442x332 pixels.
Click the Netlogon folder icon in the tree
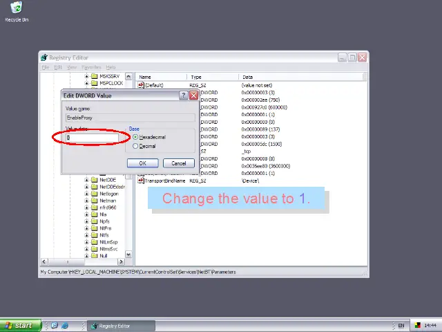pyautogui.click(x=95, y=194)
